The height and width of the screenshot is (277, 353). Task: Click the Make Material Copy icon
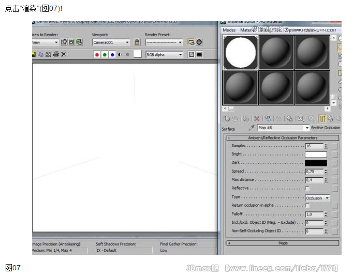pyautogui.click(x=268, y=118)
